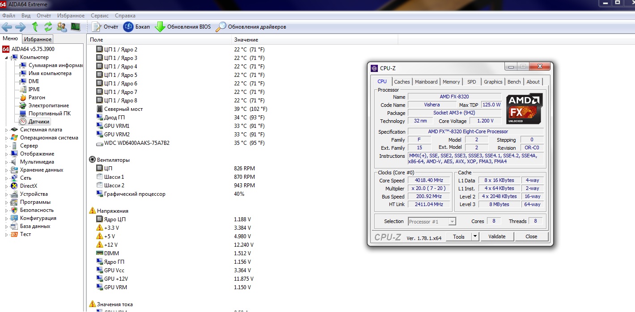Click the DIMM memory module icon
The width and height of the screenshot is (635, 312).
click(x=100, y=253)
